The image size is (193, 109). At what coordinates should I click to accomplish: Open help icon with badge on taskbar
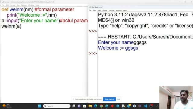129,106
